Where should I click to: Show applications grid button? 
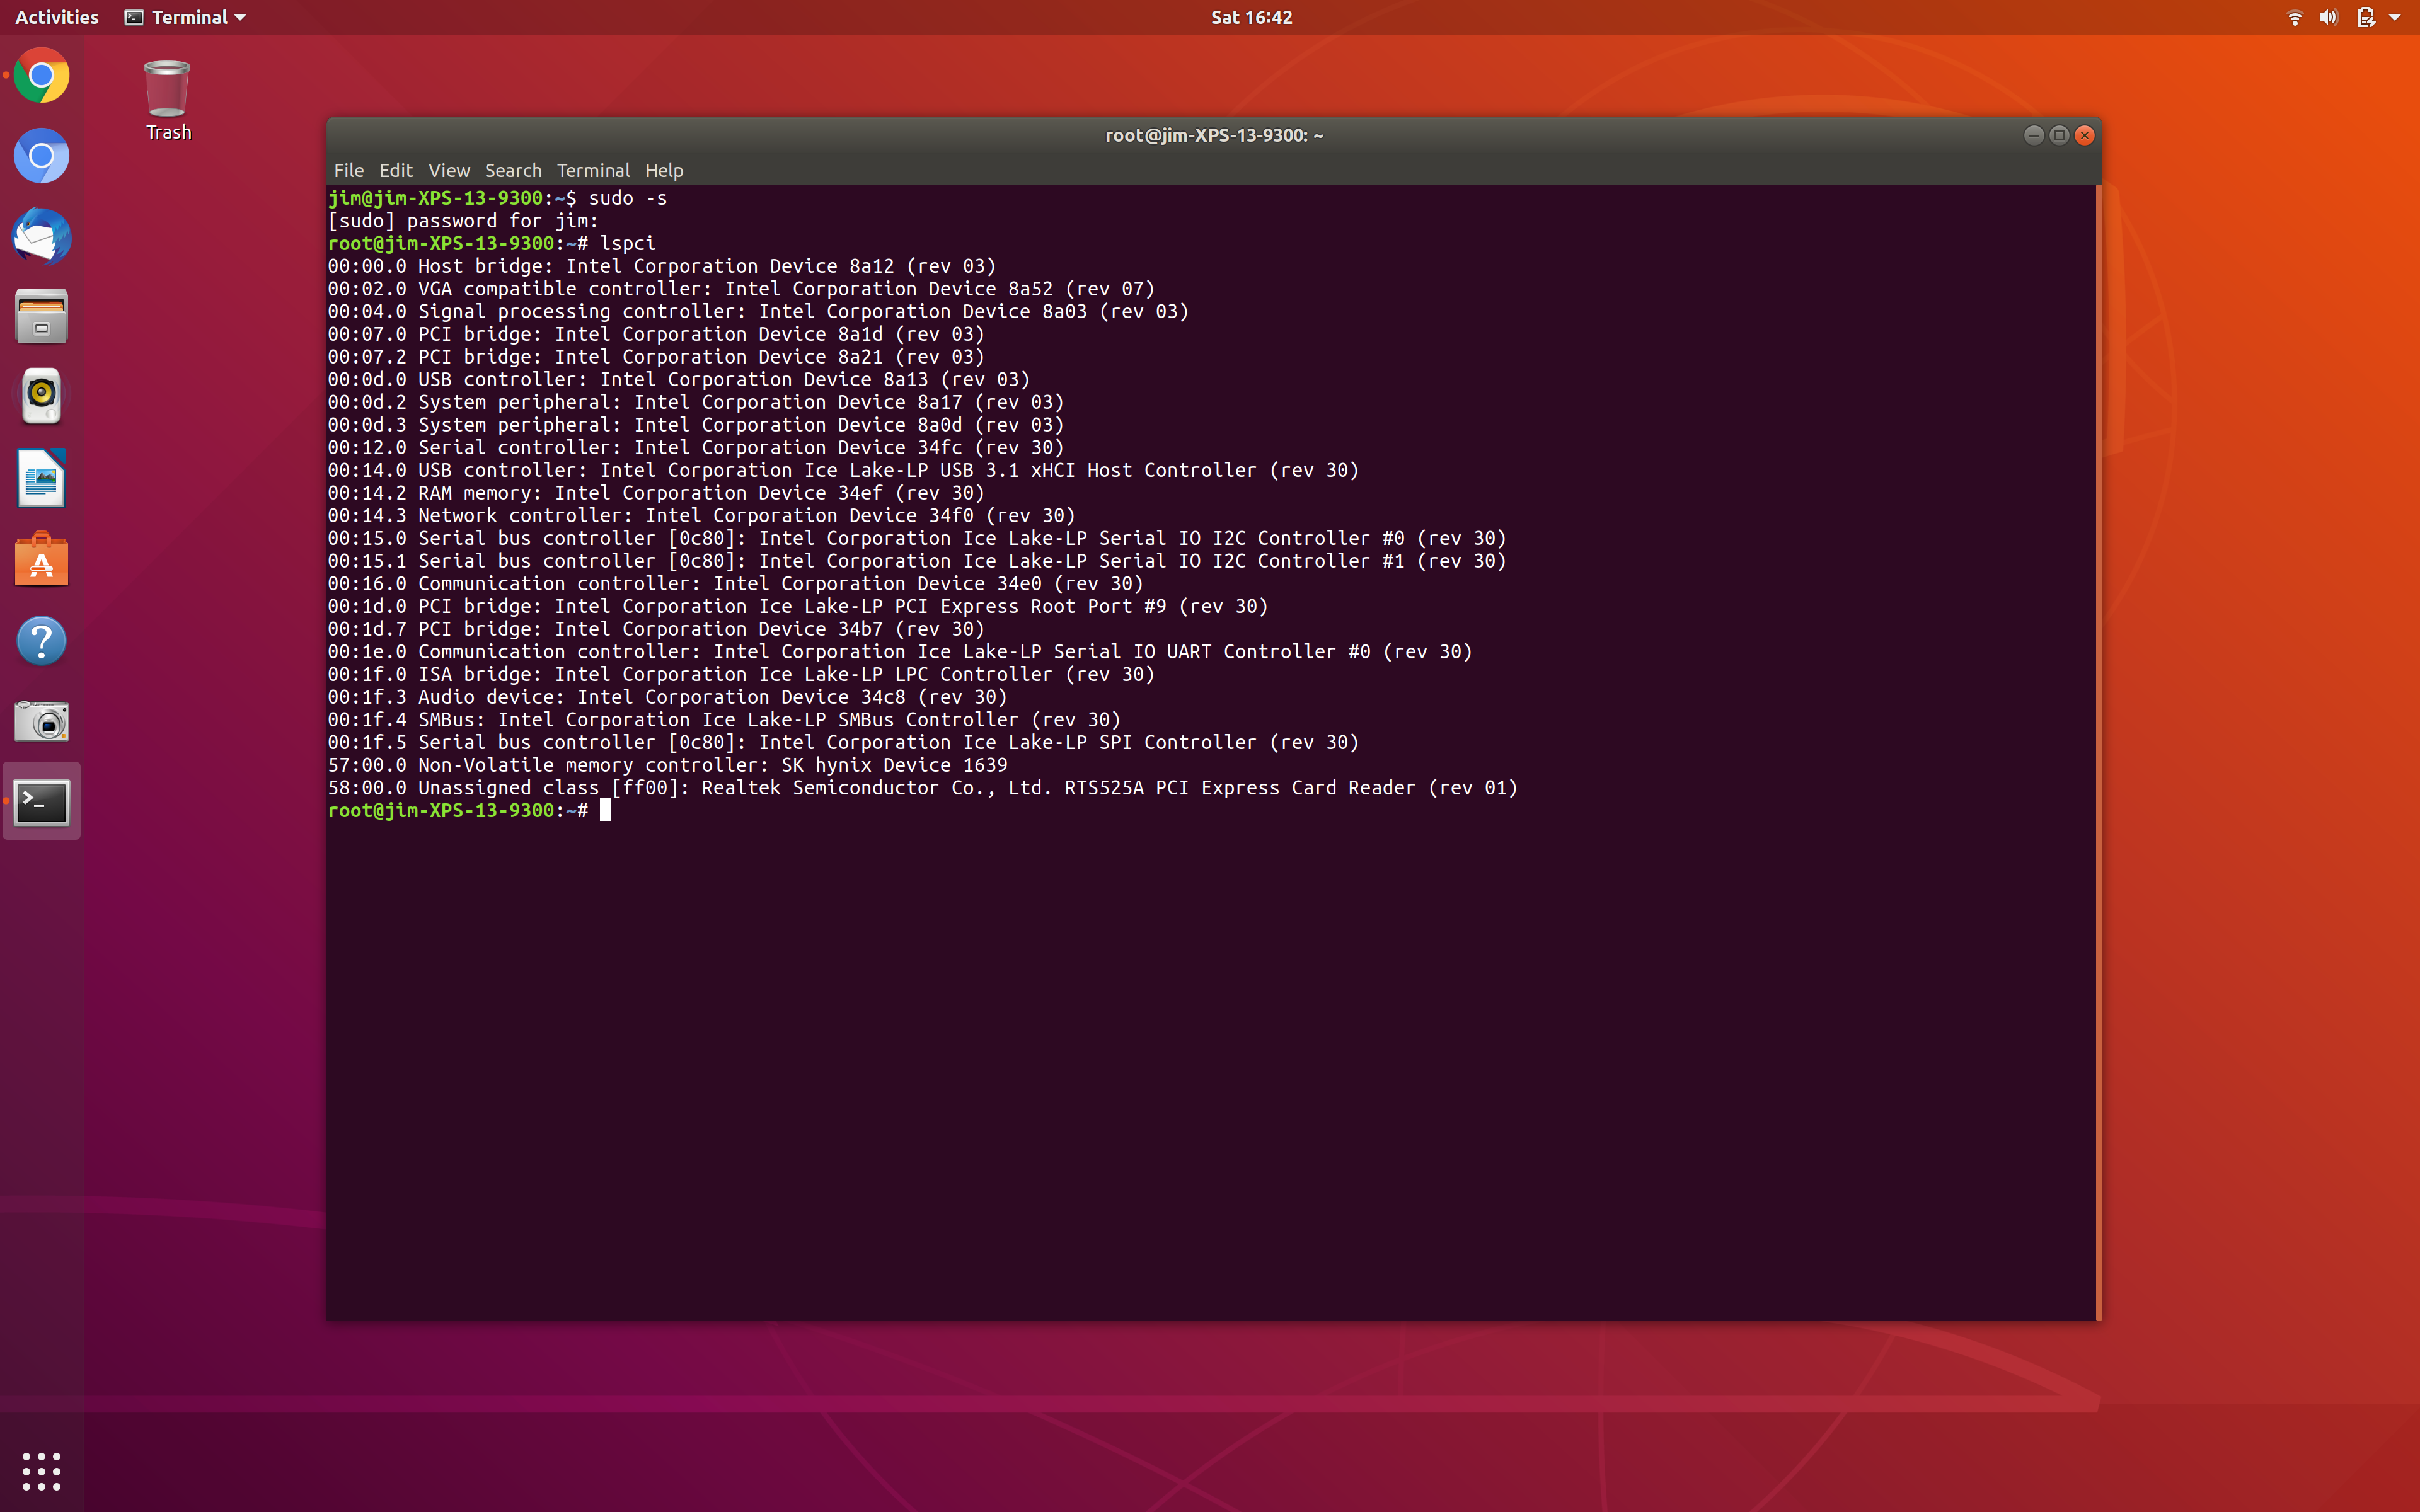[41, 1471]
